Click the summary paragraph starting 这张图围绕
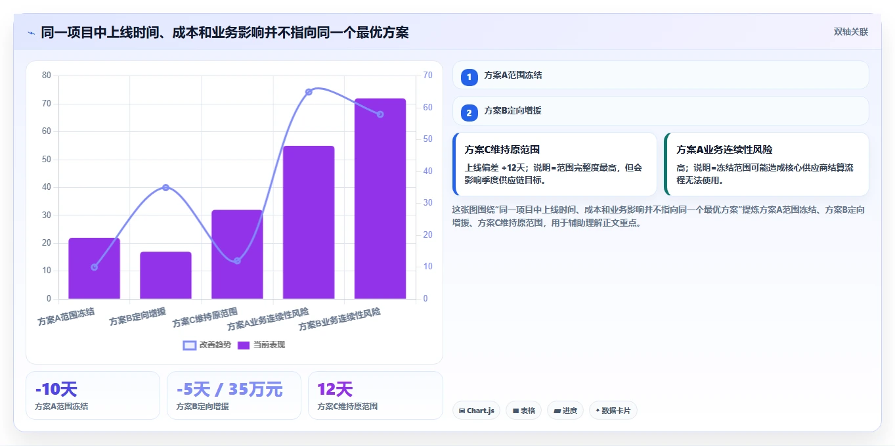895x446 pixels. pyautogui.click(x=659, y=216)
